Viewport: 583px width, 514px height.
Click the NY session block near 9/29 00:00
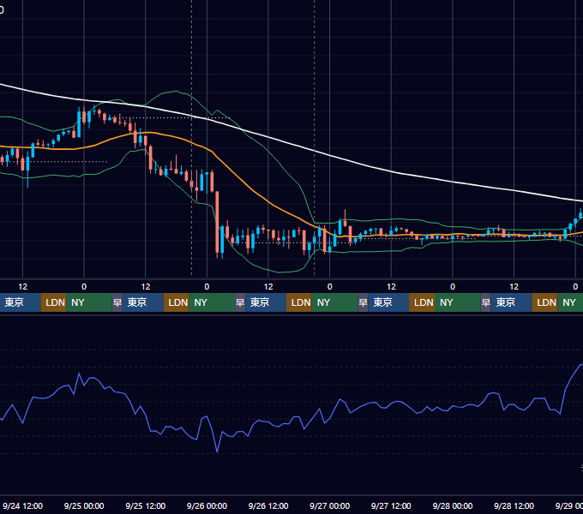tap(570, 302)
